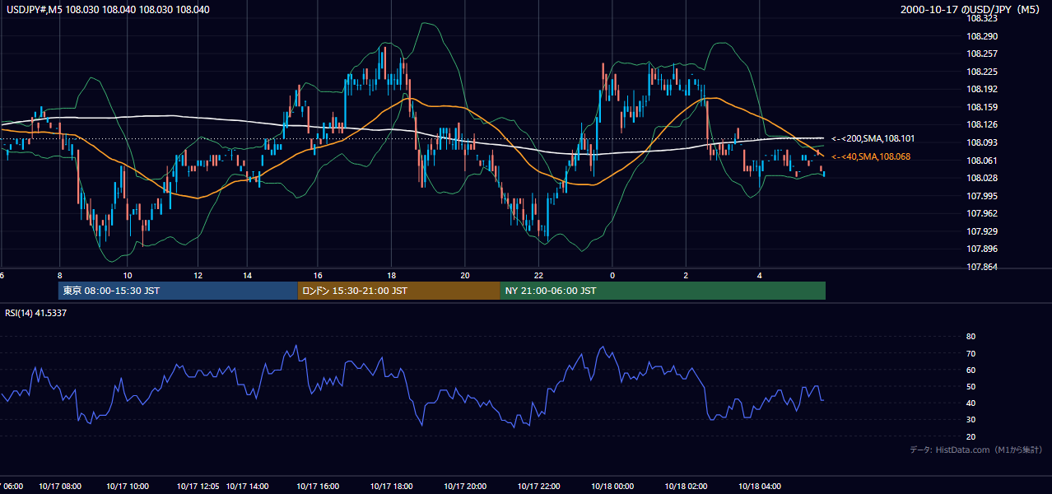Select hour marker 10 below the price chart
The width and height of the screenshot is (1052, 494).
(x=127, y=275)
